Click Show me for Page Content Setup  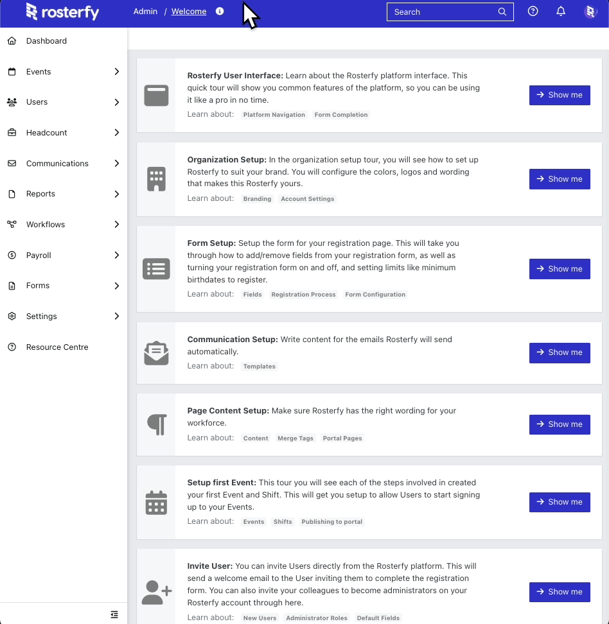(559, 424)
